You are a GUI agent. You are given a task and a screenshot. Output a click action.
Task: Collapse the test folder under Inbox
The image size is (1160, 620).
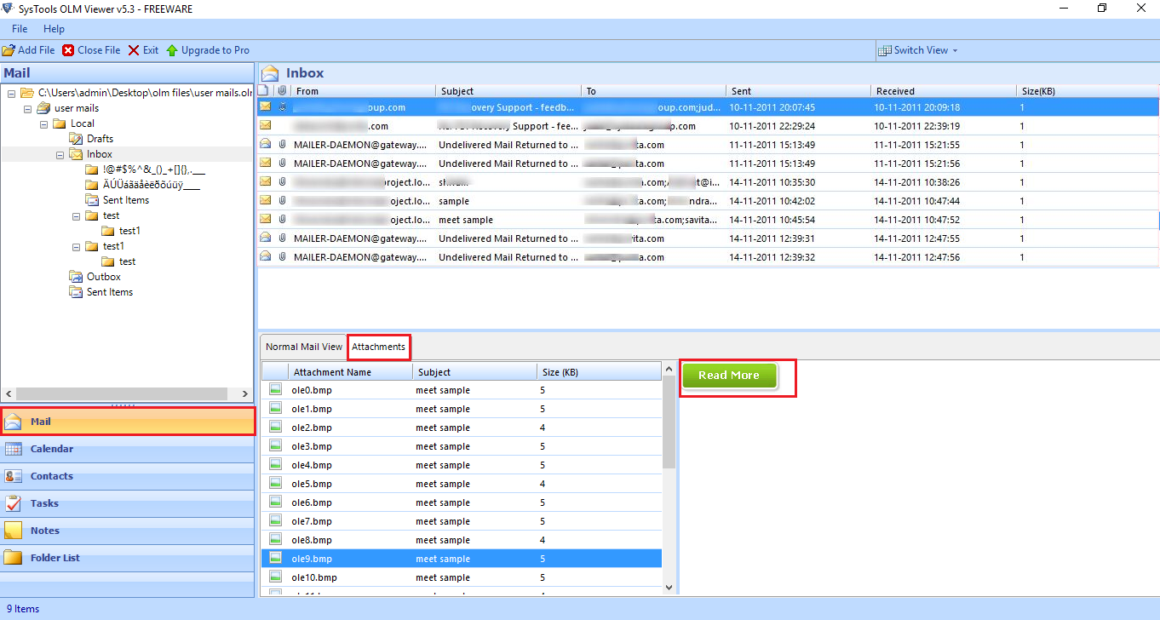coord(77,215)
